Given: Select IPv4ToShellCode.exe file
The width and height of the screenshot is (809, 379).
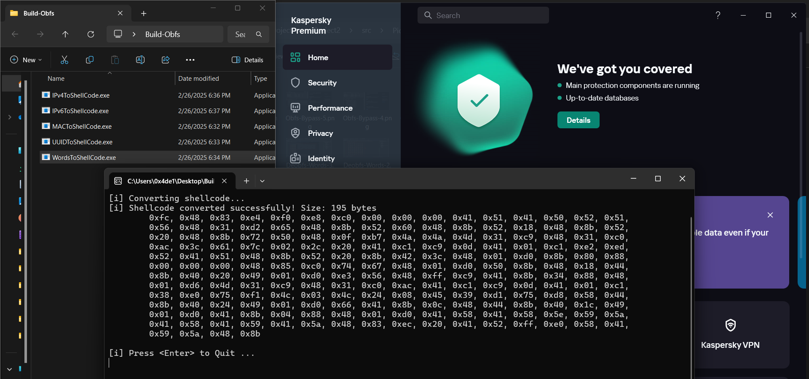Looking at the screenshot, I should tap(80, 95).
